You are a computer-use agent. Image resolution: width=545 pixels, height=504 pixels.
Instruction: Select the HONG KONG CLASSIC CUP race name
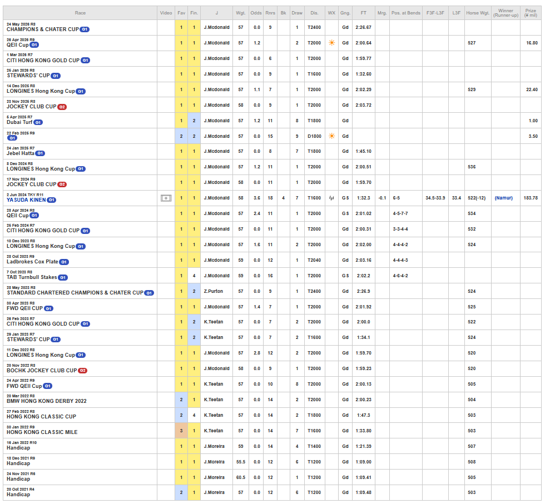coord(41,417)
